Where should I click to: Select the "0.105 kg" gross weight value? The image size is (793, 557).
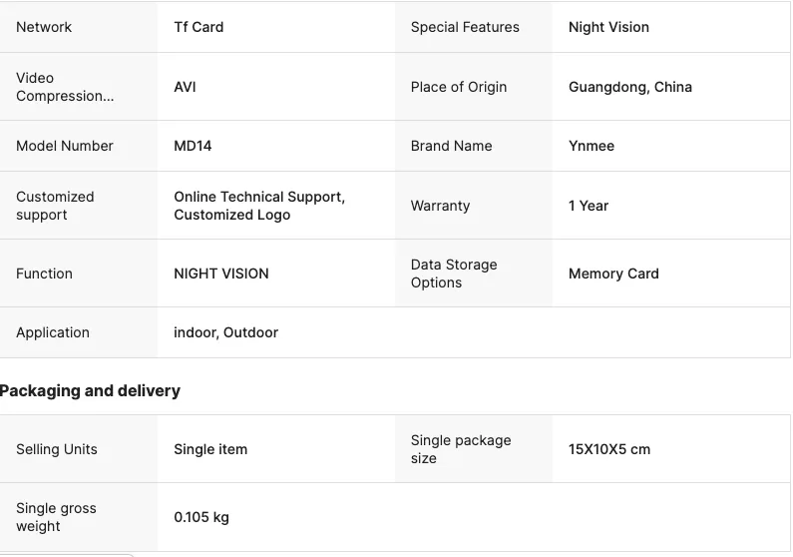point(201,517)
